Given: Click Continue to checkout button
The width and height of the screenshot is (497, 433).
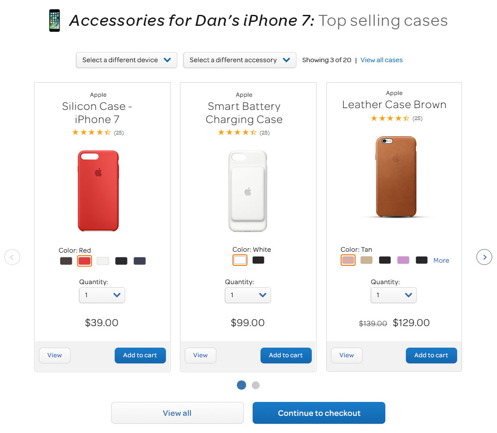Looking at the screenshot, I should pos(319,413).
